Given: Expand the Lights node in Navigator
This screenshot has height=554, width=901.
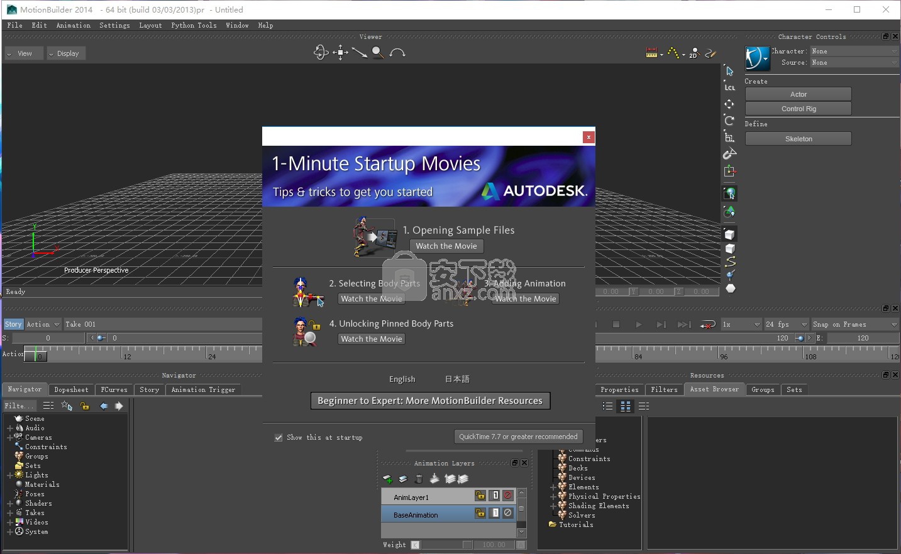Looking at the screenshot, I should pos(9,475).
